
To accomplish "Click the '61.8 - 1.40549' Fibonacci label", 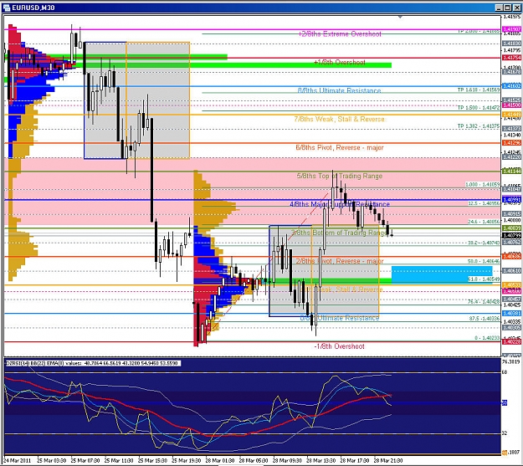I will click(484, 279).
